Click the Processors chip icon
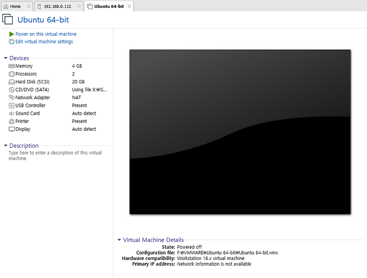The image size is (367, 278). (x=11, y=74)
